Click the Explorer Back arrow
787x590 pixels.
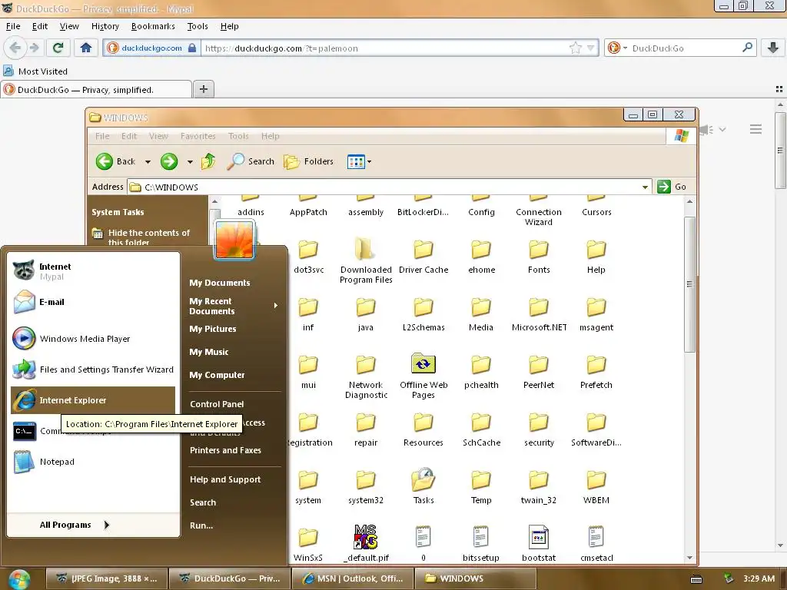pos(105,161)
